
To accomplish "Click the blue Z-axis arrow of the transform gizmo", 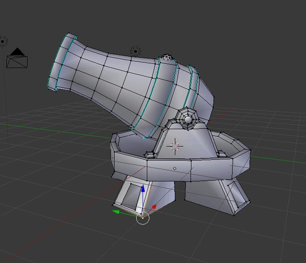I will pos(143,189).
